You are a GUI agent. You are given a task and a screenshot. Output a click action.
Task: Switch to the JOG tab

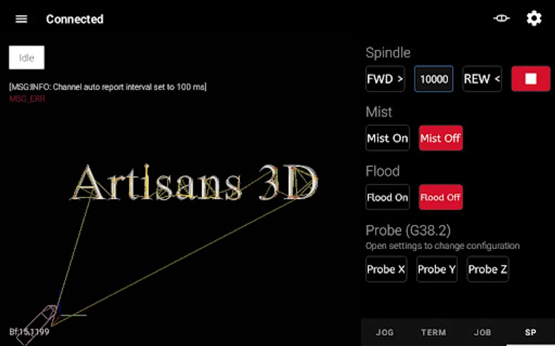385,332
